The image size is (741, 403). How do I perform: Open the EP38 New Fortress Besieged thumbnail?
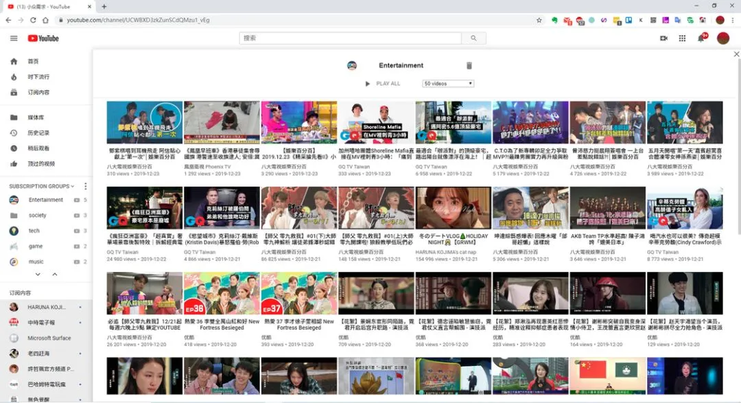tap(222, 293)
